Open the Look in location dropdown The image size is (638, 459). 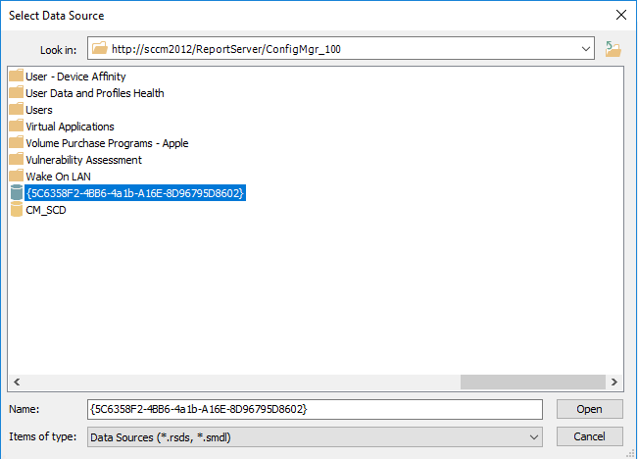585,49
